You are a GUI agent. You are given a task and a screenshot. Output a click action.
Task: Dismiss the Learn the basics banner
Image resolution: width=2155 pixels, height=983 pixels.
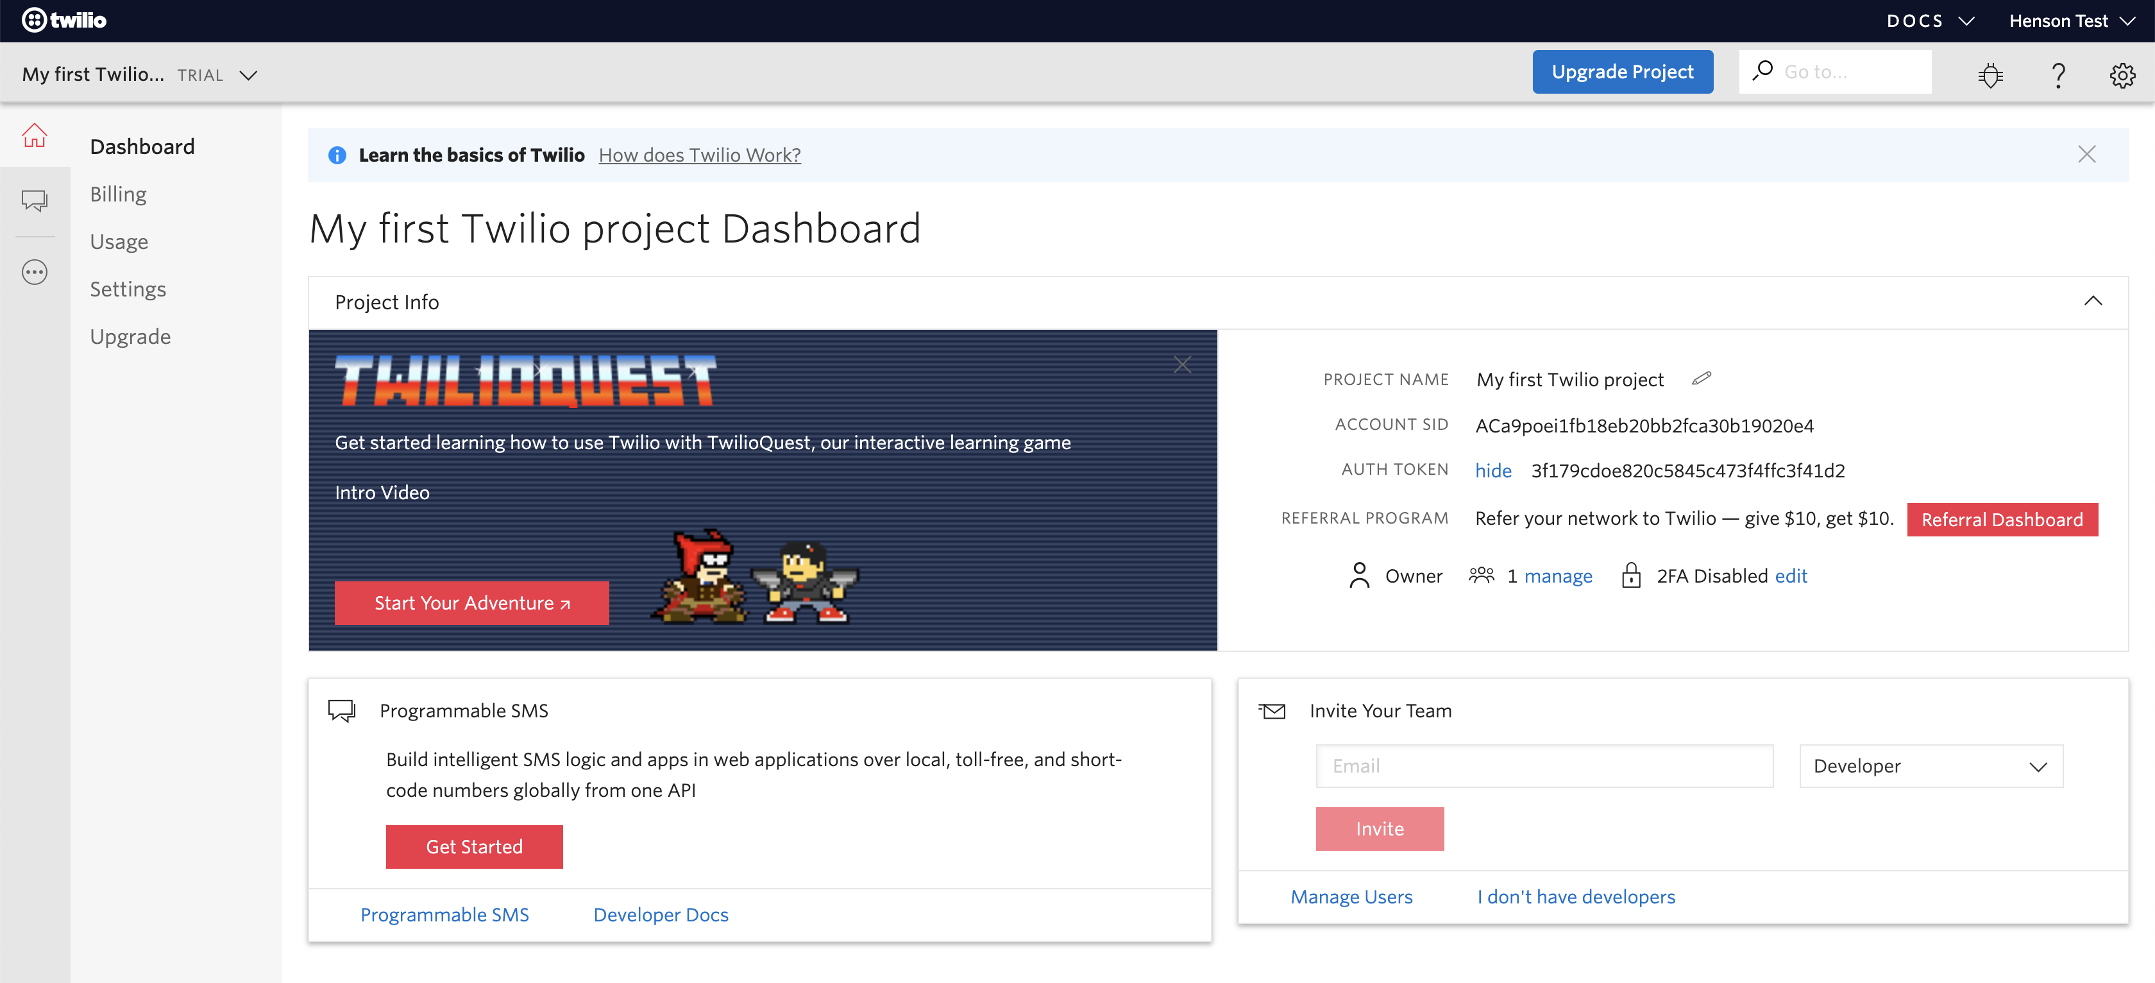2086,155
